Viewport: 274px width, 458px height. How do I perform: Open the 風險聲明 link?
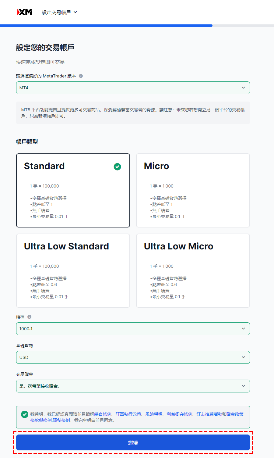154,414
